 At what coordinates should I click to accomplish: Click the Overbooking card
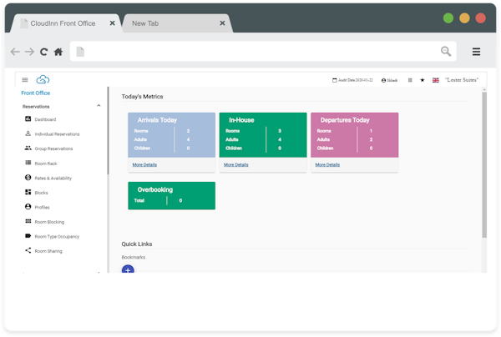point(171,196)
